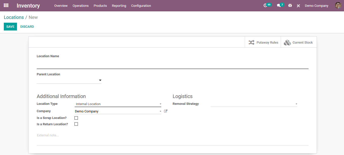Screen dimensions: 344x155
Task: Click the Location Type label
Action: tap(47, 104)
